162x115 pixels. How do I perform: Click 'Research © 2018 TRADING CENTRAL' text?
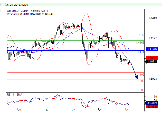[30, 14]
